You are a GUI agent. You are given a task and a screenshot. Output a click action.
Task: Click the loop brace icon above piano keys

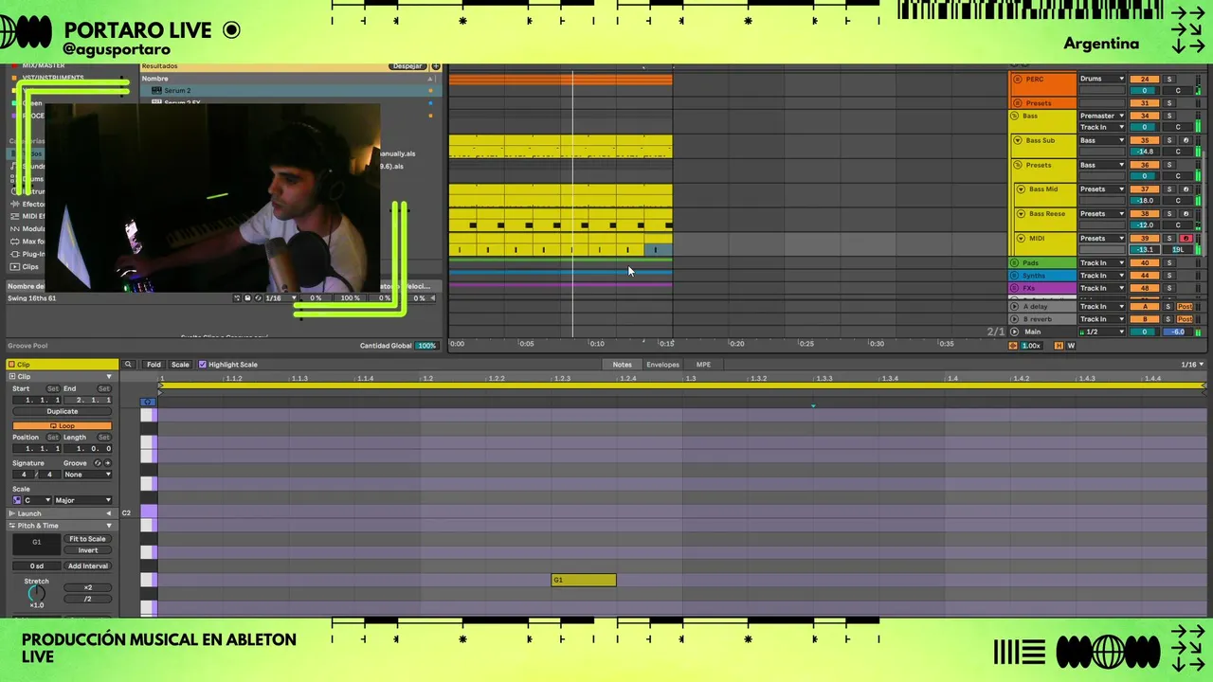coord(149,402)
